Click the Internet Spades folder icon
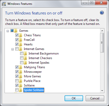This screenshot has height=106, width=109. coord(25,63)
